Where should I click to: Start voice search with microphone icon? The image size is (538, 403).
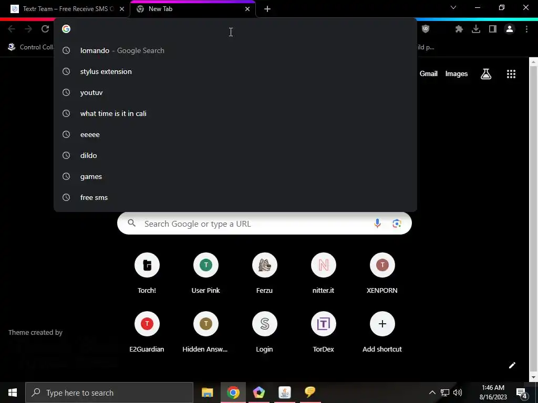pyautogui.click(x=377, y=224)
